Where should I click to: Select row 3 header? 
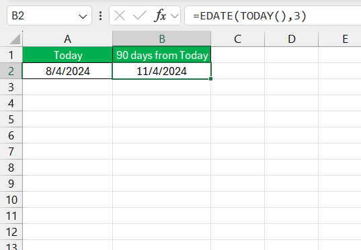coord(11,87)
